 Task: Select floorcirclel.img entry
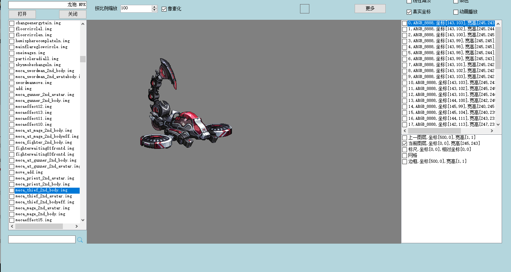coord(34,29)
